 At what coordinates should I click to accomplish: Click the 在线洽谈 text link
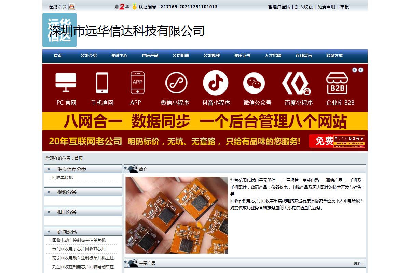click(57, 6)
